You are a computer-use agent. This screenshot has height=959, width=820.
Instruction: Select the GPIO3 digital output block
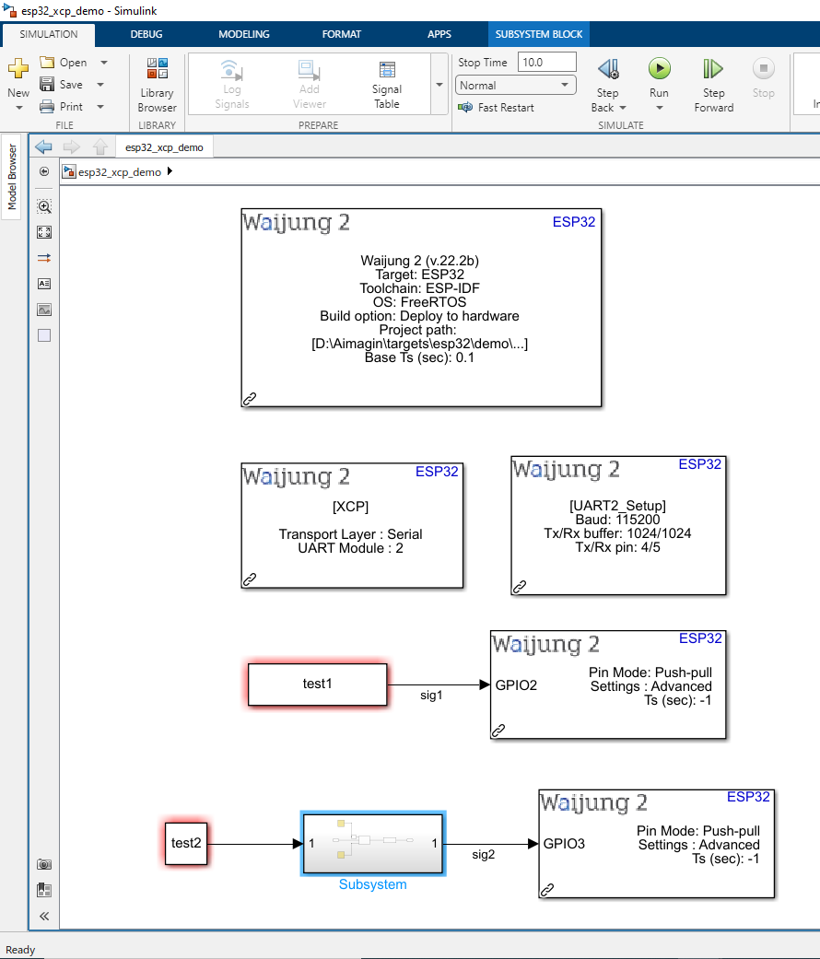click(x=656, y=844)
